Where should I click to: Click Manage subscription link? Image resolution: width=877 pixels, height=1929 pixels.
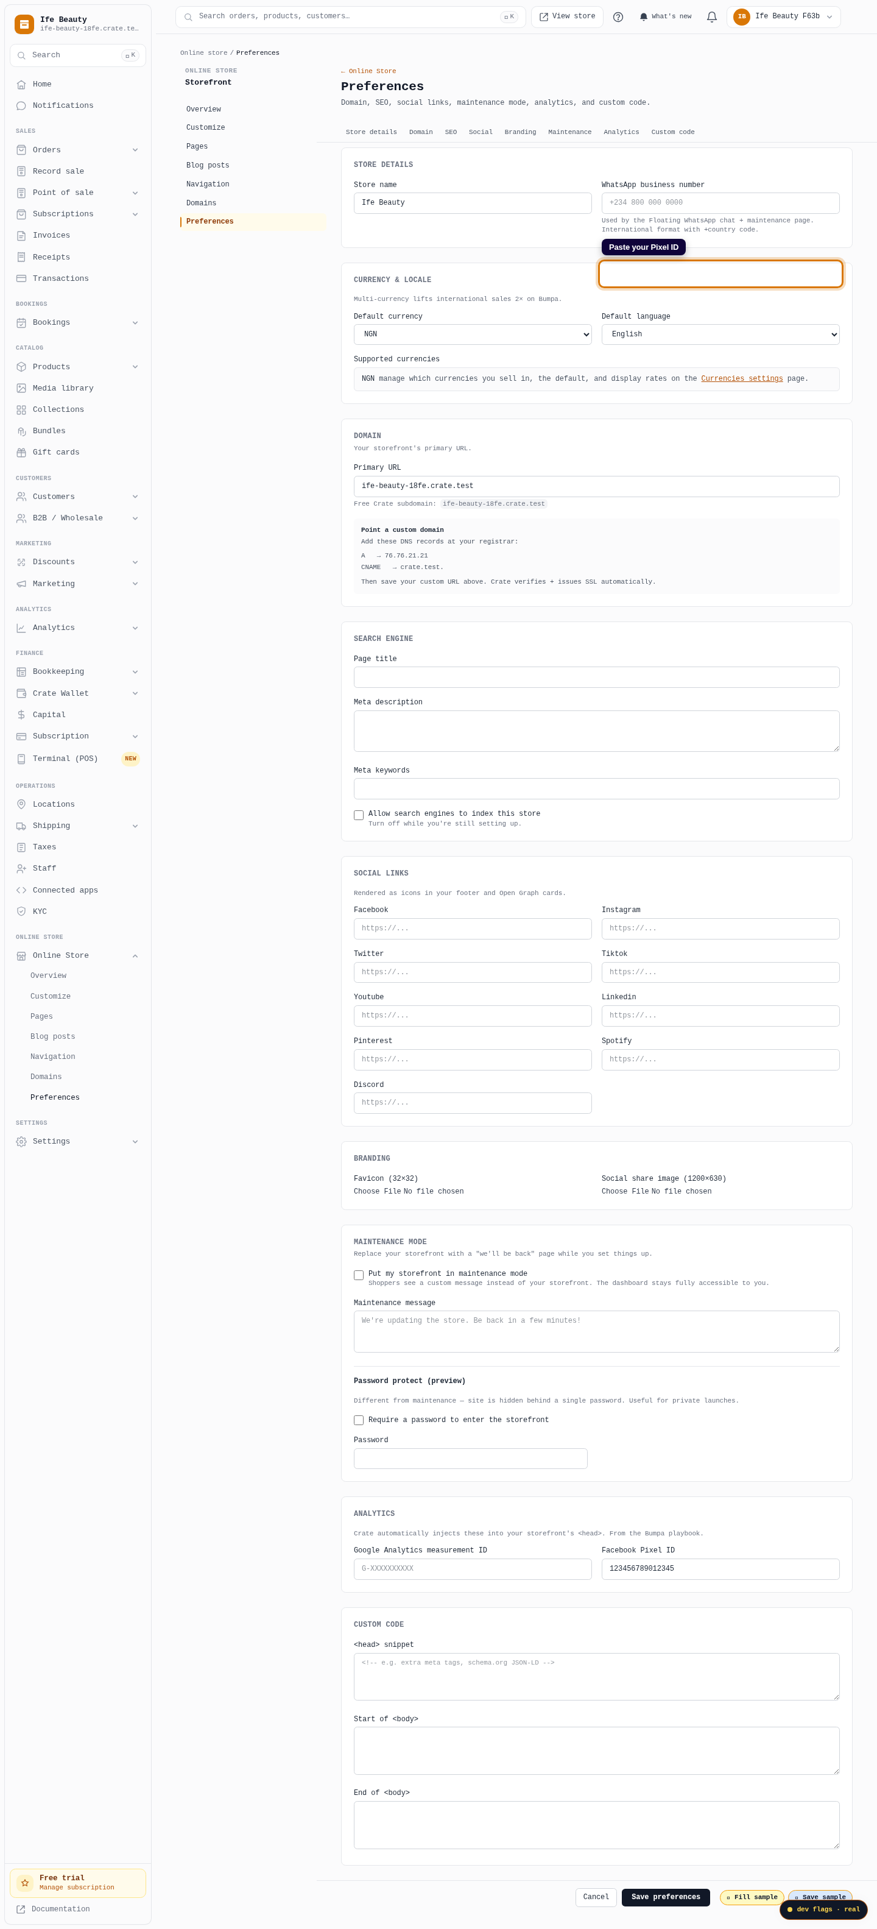tap(77, 1887)
